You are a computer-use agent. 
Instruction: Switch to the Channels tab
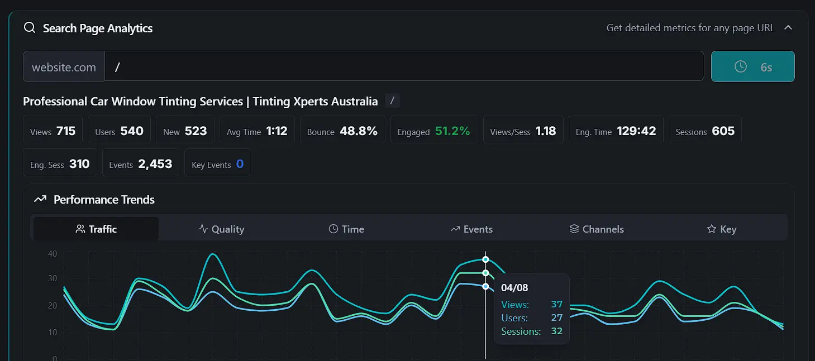(x=596, y=229)
